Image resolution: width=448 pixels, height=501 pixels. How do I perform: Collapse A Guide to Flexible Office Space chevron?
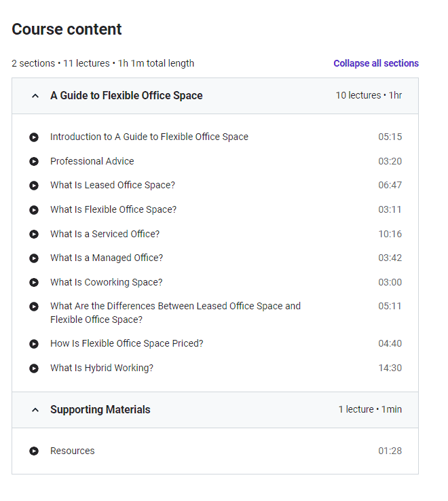tap(35, 96)
